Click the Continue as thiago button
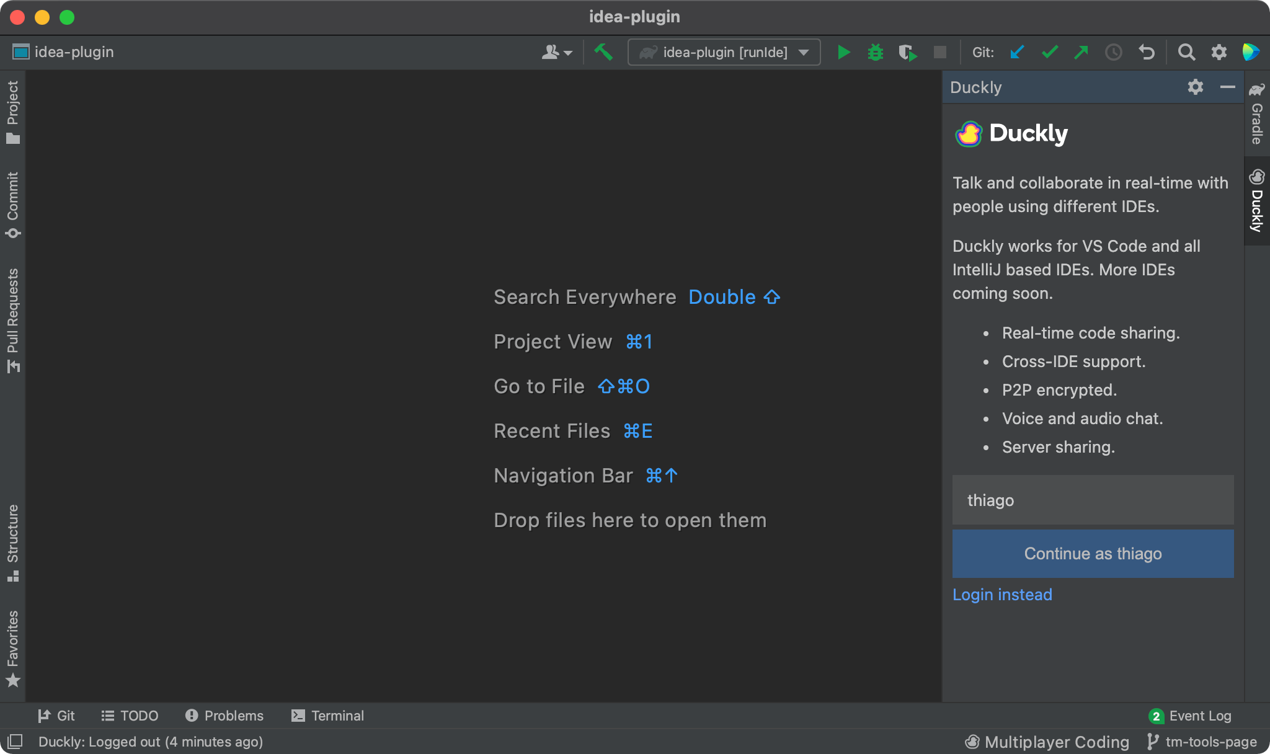Viewport: 1270px width, 754px height. [1093, 554]
